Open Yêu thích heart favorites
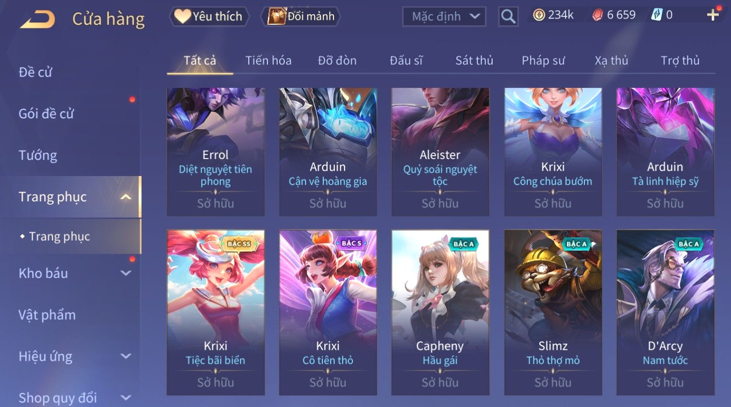731x407 pixels. click(209, 16)
